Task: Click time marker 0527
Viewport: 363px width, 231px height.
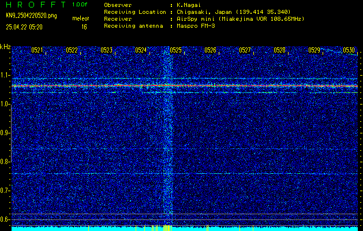Action: [245, 50]
